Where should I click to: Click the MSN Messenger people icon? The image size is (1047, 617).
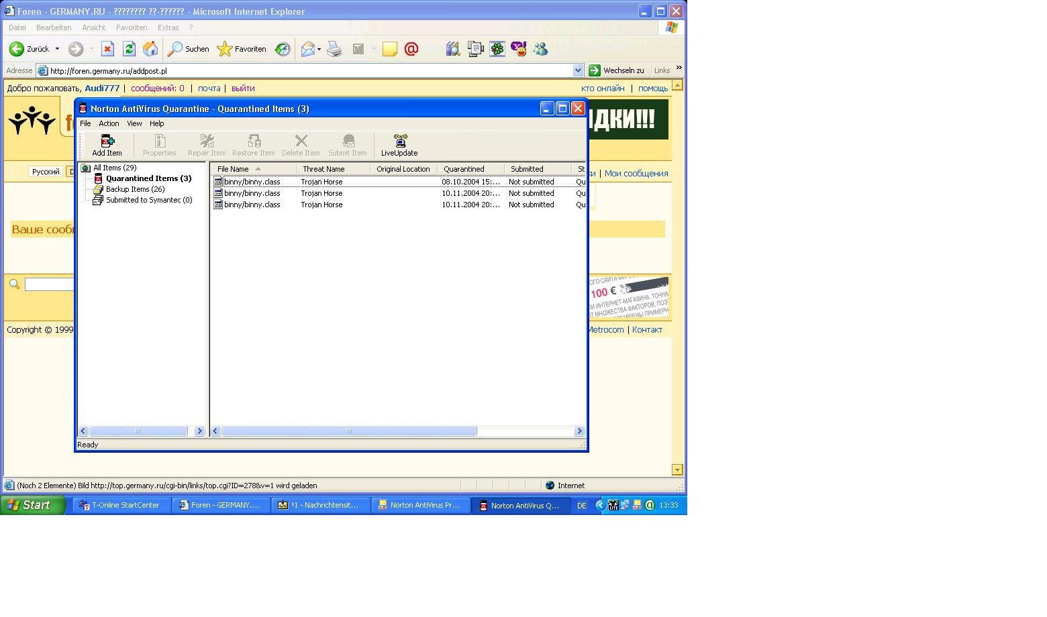coord(540,49)
